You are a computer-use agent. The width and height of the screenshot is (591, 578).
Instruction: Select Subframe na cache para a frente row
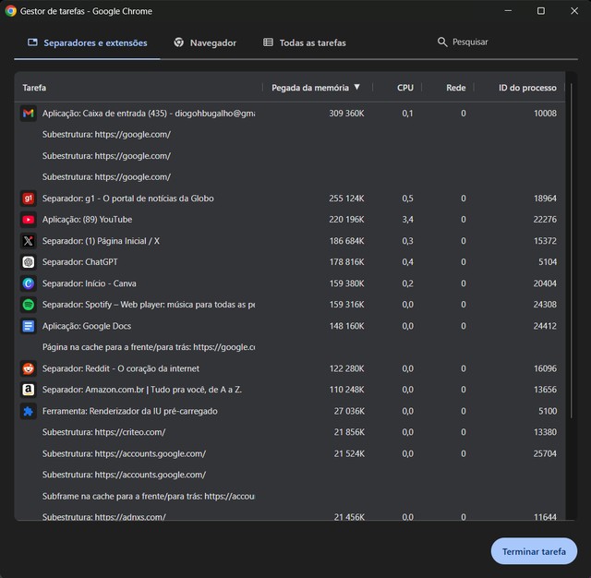pos(289,496)
